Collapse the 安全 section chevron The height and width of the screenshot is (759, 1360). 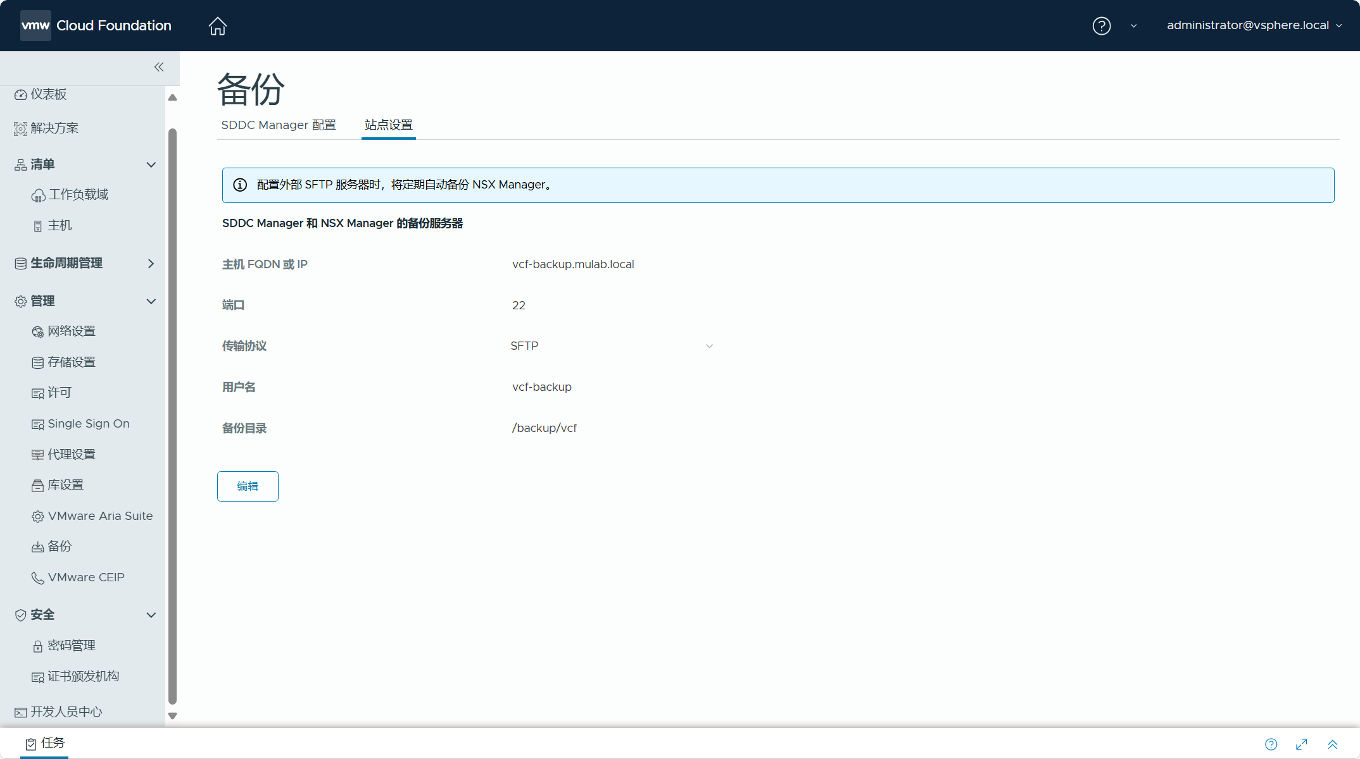pyautogui.click(x=151, y=615)
